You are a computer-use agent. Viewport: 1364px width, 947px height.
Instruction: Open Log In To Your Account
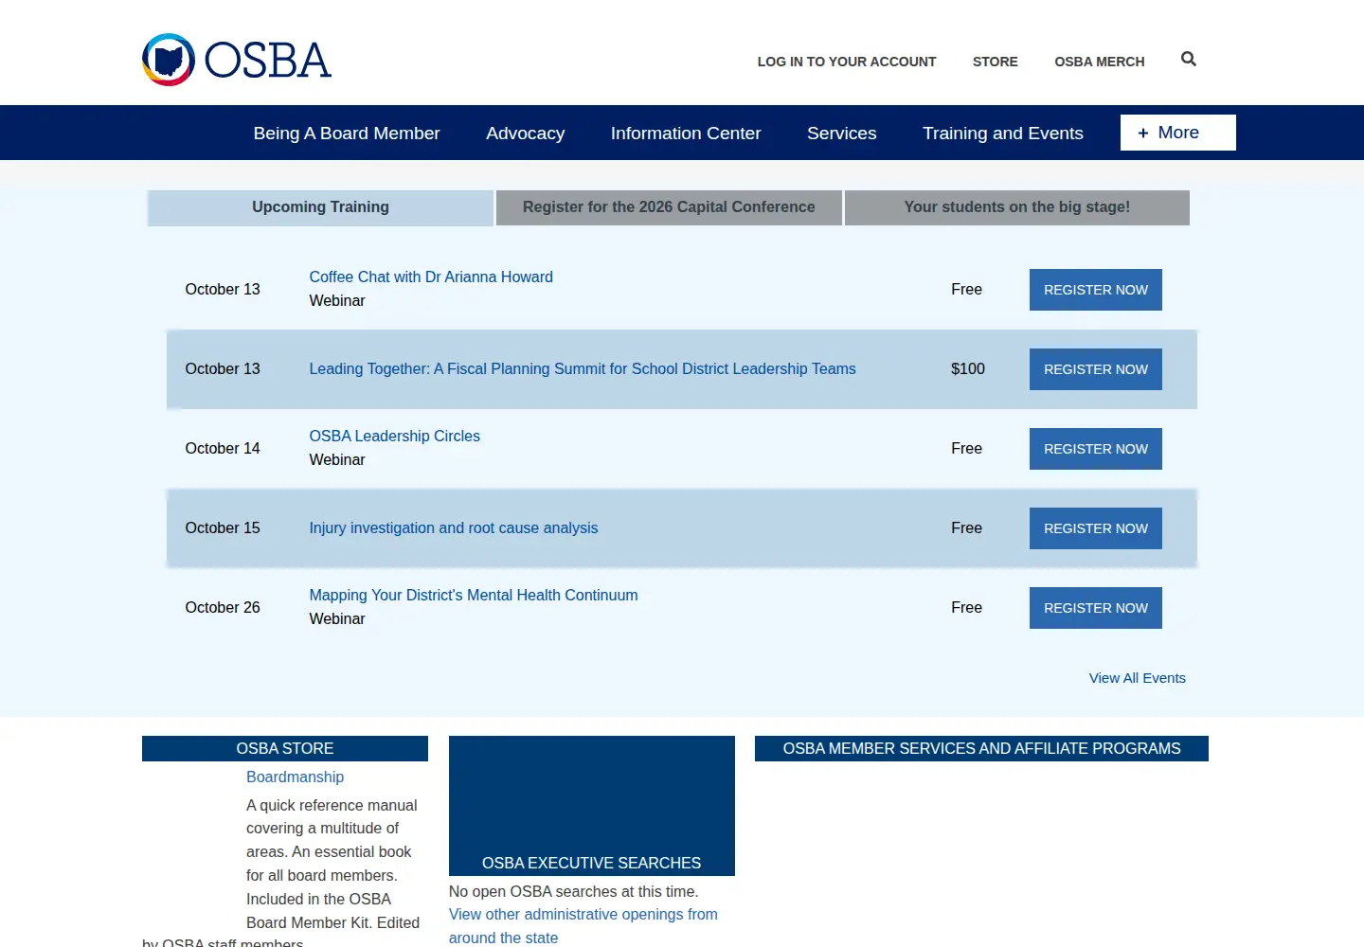point(846,62)
